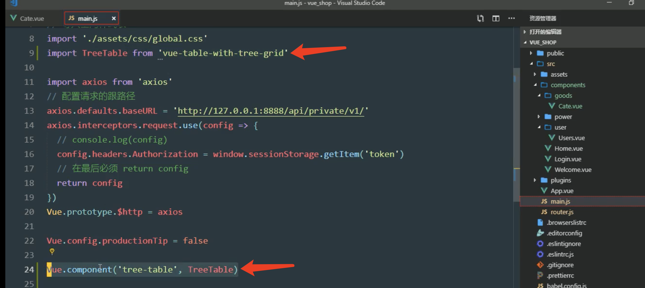The image size is (645, 288).
Task: Open App.vue in the explorer
Action: coord(562,191)
